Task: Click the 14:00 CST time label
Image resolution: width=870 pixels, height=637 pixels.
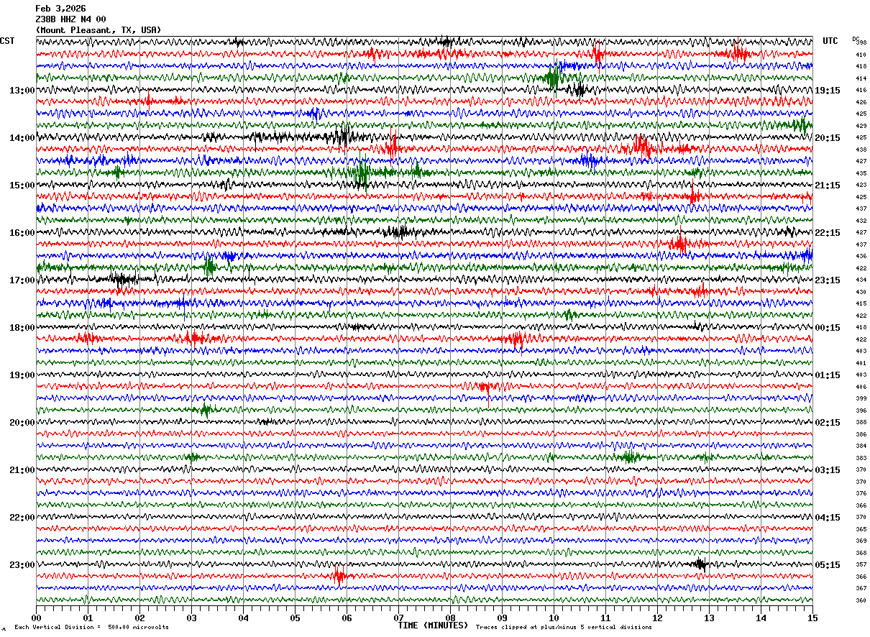Action: pyautogui.click(x=22, y=138)
